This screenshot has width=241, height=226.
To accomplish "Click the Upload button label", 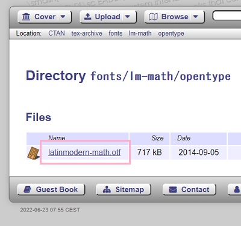I will [x=107, y=17].
